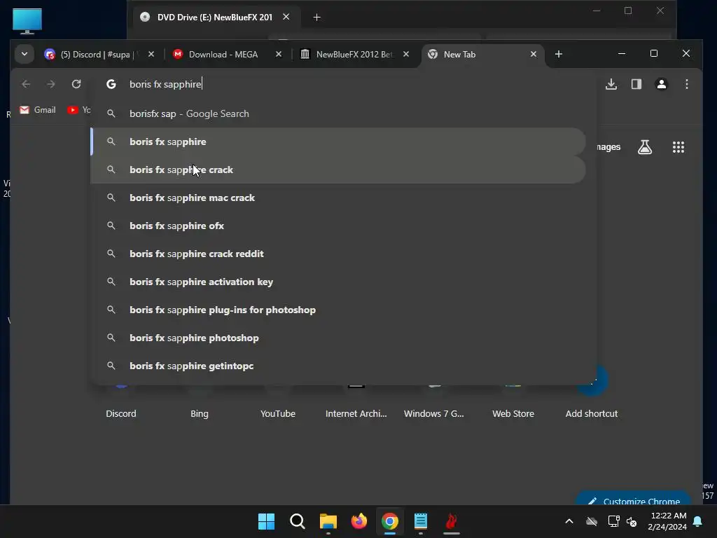This screenshot has width=717, height=538.
Task: Select the New Tab tab
Action: click(x=481, y=55)
